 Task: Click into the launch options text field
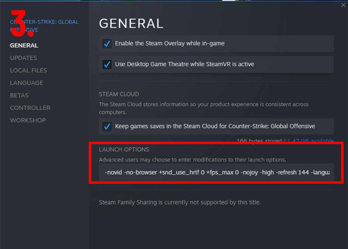(216, 173)
